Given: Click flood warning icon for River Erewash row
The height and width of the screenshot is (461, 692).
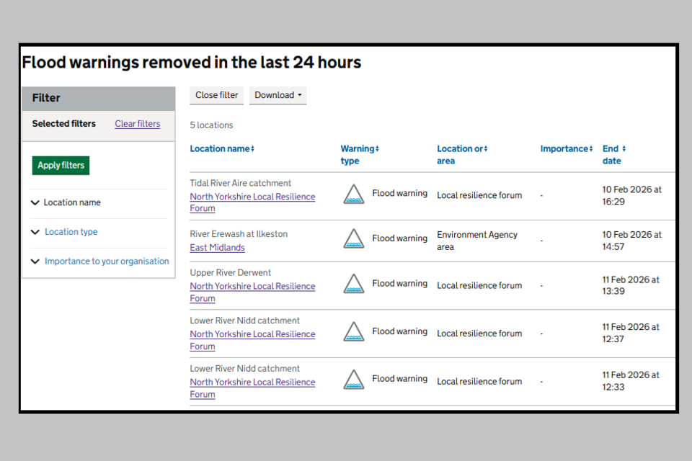Looking at the screenshot, I should tap(353, 239).
